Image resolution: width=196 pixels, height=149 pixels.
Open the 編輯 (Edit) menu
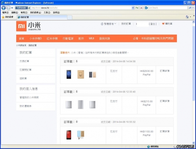(x=15, y=13)
